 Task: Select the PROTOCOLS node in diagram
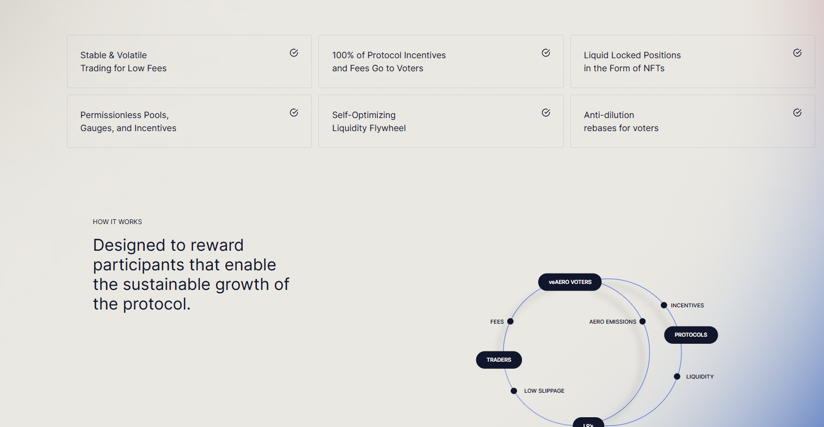pyautogui.click(x=691, y=335)
